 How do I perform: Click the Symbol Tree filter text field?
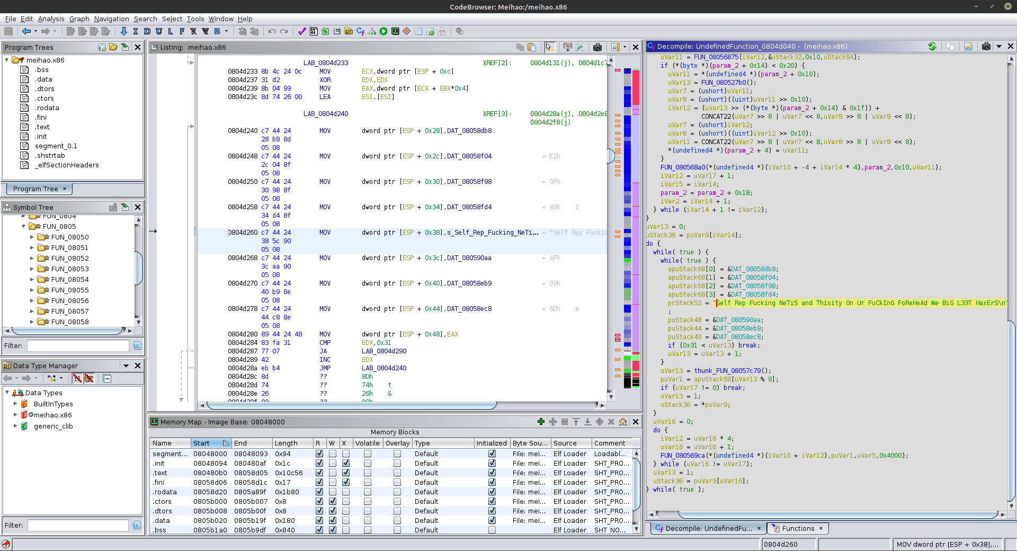coord(78,345)
